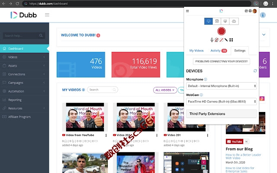Click the Dubb extension icon in browser toolbar
Screen dimensions: 277x173
[x=256, y=3]
